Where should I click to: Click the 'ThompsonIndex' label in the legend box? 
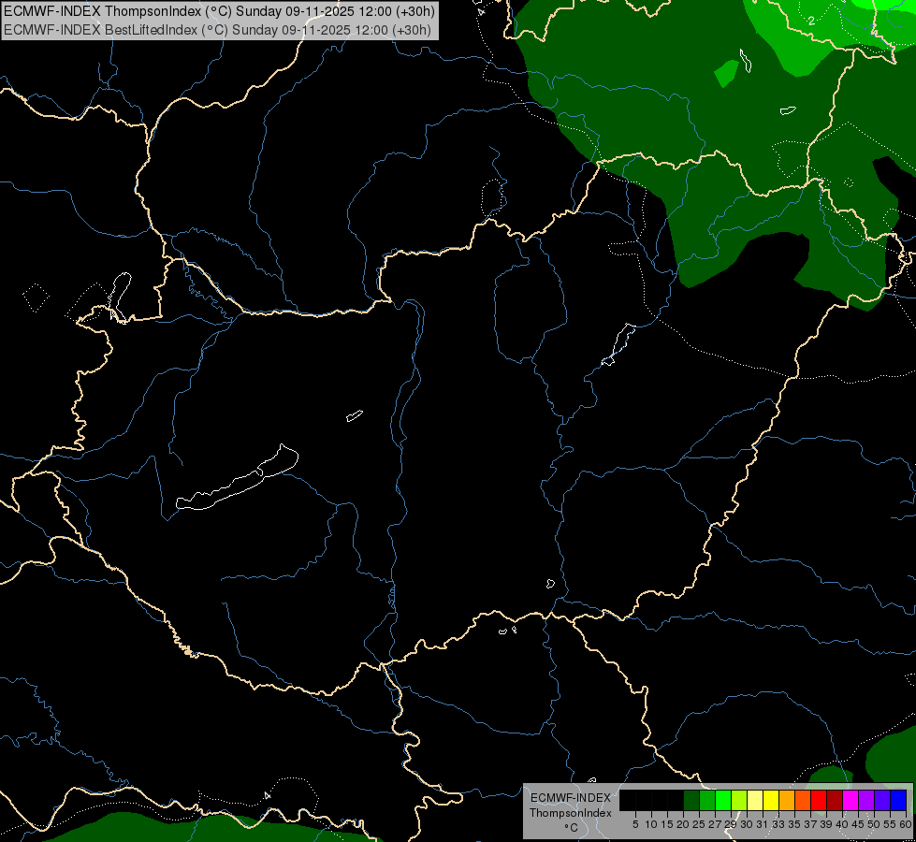tap(571, 813)
